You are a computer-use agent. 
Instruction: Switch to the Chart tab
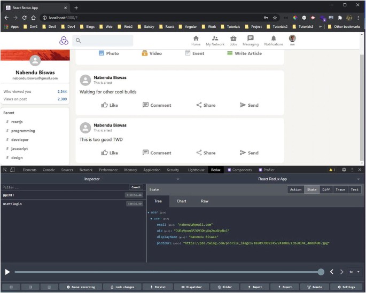pos(181,201)
